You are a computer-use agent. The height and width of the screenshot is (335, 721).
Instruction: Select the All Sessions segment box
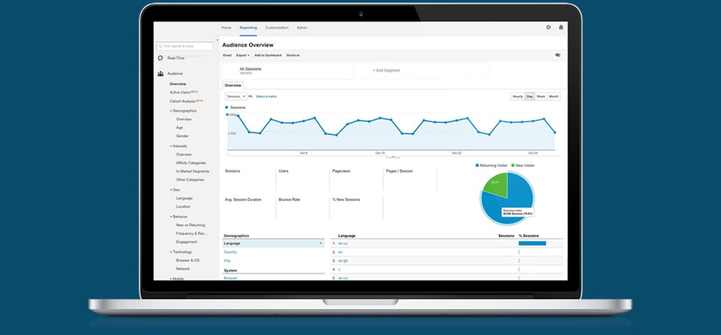click(x=287, y=71)
